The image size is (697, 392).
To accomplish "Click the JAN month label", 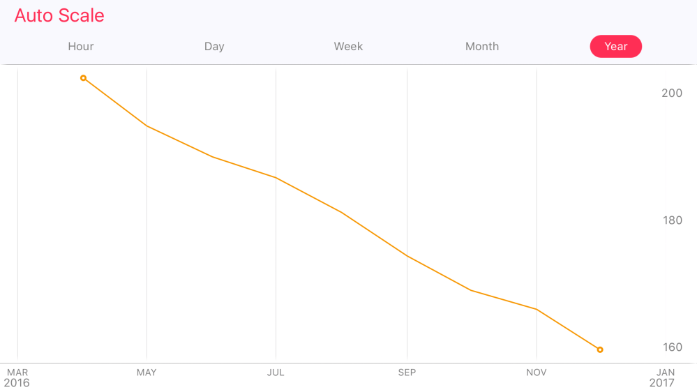I will tap(666, 372).
